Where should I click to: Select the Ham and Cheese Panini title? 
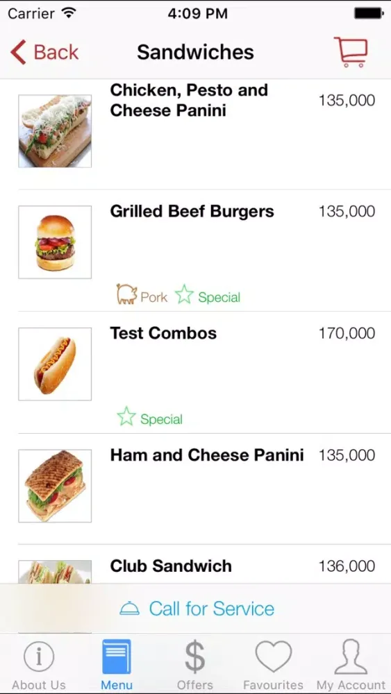[207, 455]
